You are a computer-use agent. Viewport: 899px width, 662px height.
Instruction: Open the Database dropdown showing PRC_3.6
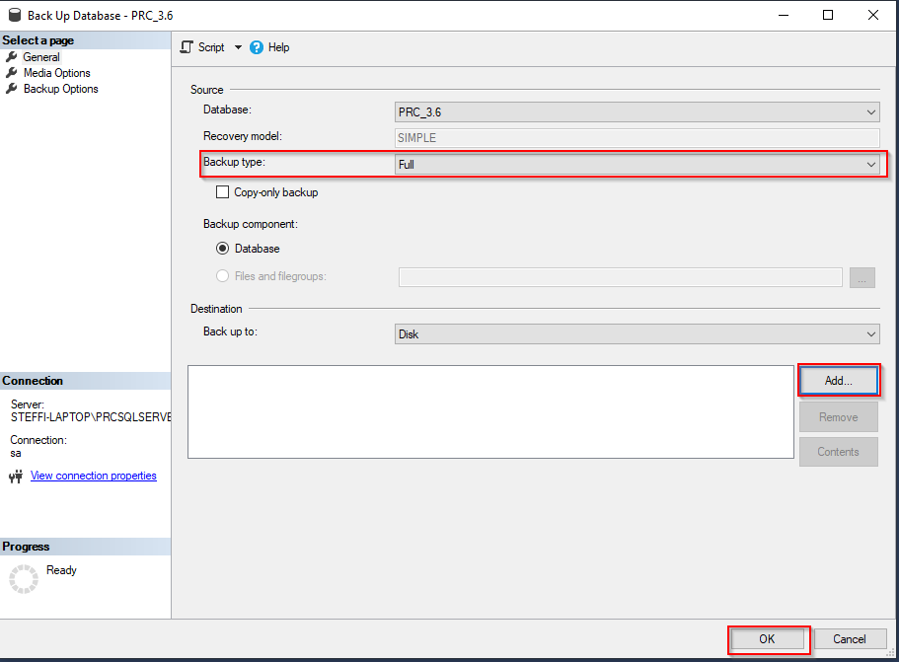(637, 112)
